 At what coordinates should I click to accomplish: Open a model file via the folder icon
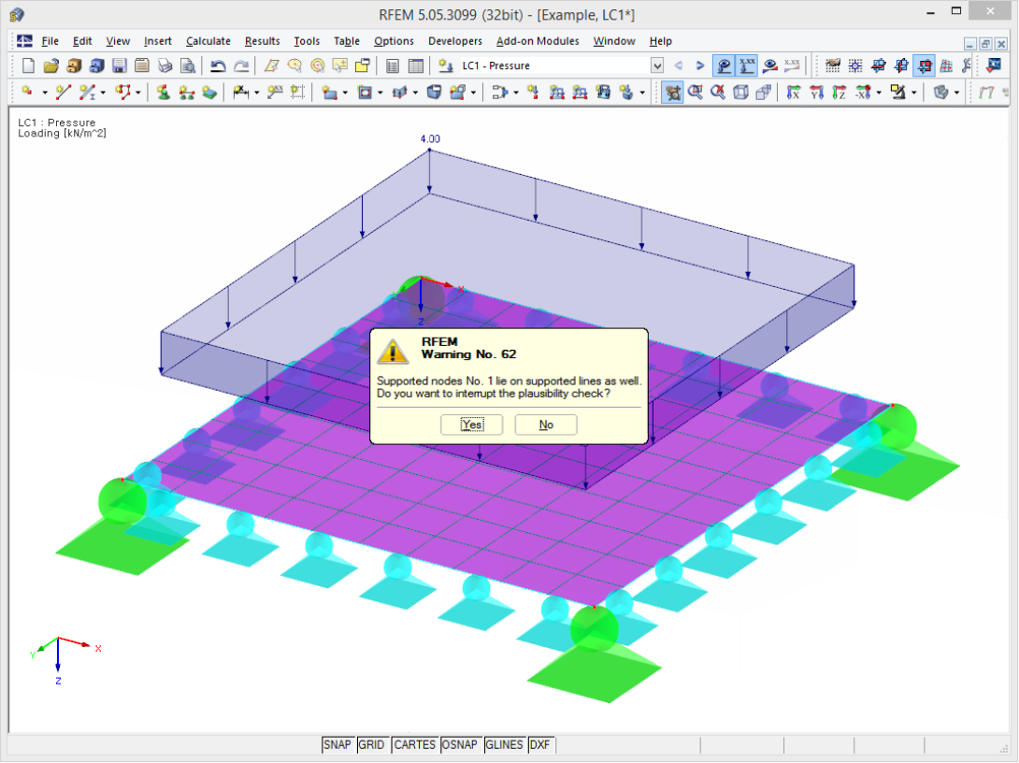[x=50, y=65]
